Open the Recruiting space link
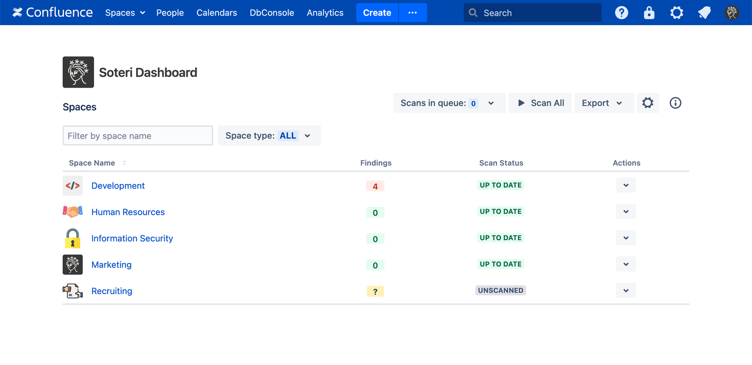752x365 pixels. 112,291
